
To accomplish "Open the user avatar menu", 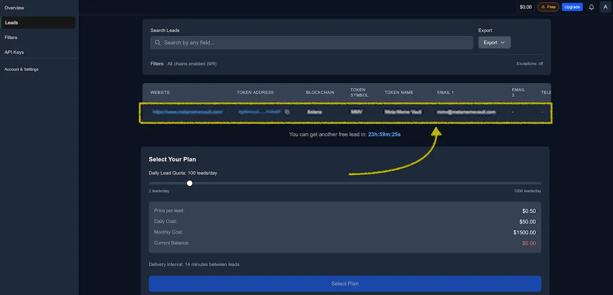I will click(x=606, y=7).
